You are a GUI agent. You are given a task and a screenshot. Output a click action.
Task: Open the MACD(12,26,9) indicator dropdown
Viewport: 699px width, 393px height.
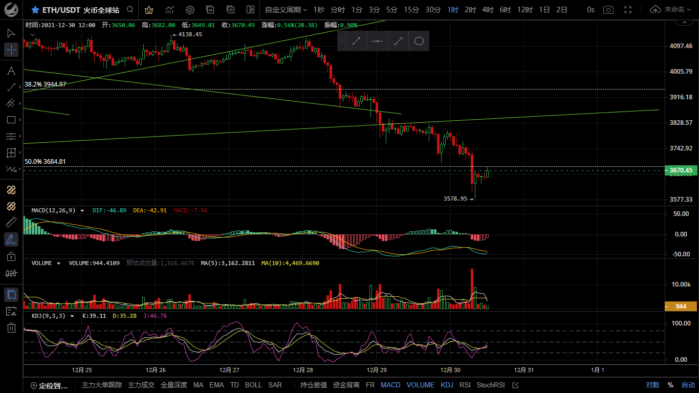(82, 210)
